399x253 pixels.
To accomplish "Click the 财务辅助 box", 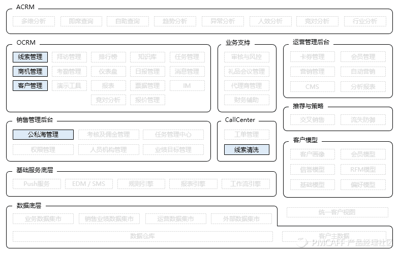I will point(247,100).
